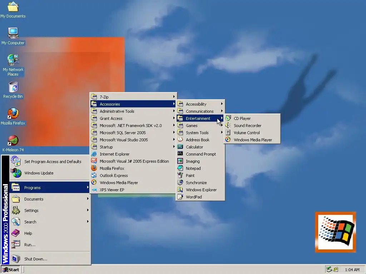Open Settings in the Start menu
Viewport: 366px width, 274px height.
(x=50, y=210)
